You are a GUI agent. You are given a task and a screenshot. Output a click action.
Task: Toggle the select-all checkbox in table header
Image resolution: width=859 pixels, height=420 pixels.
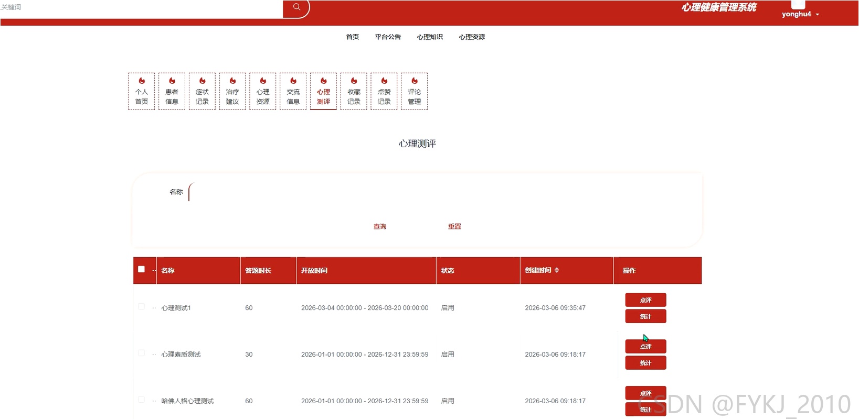click(141, 269)
